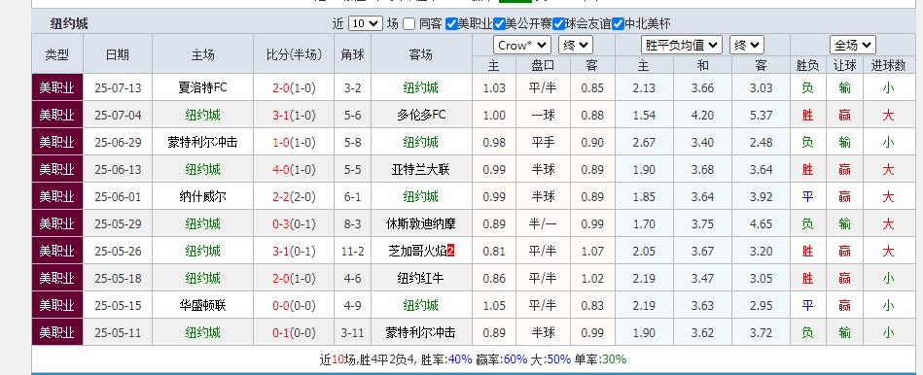Click corner count 11-2 in 芝加哥火焰 row

pos(353,251)
